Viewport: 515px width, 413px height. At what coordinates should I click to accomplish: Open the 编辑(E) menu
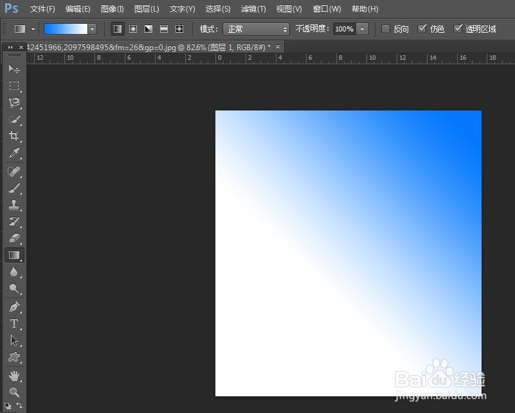[78, 9]
